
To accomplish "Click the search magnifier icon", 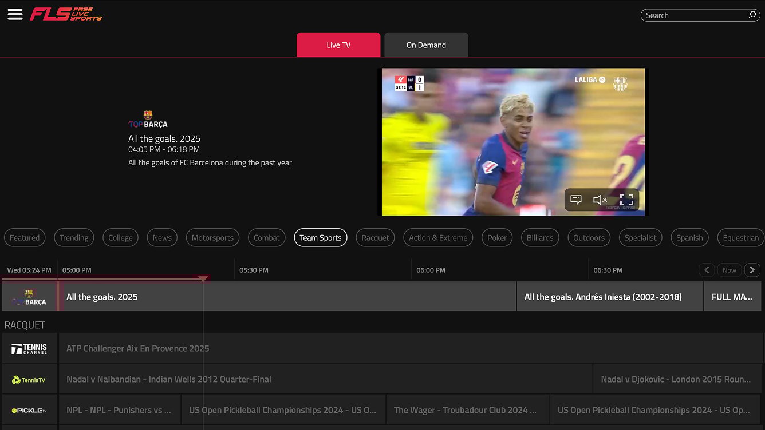I will (751, 15).
